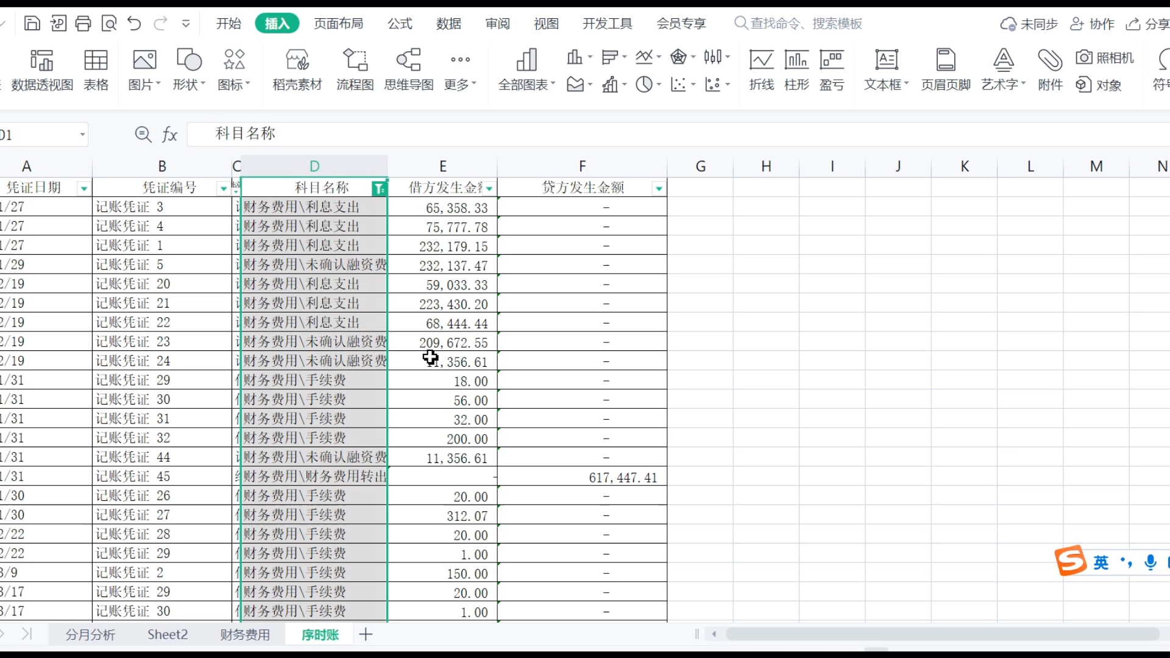The width and height of the screenshot is (1170, 658).
Task: Insert a 思维导图 mind map
Action: [409, 68]
